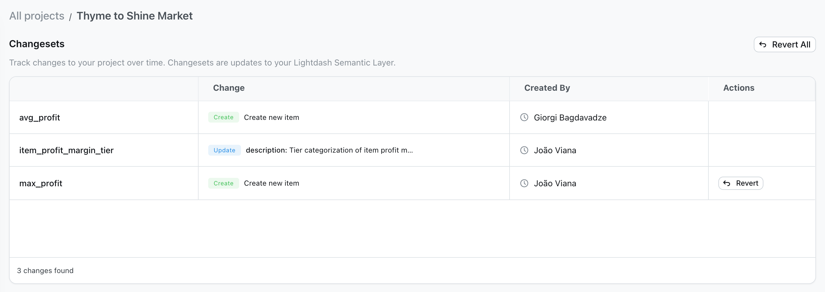Click the undo arrow inside the Revert button

click(727, 183)
